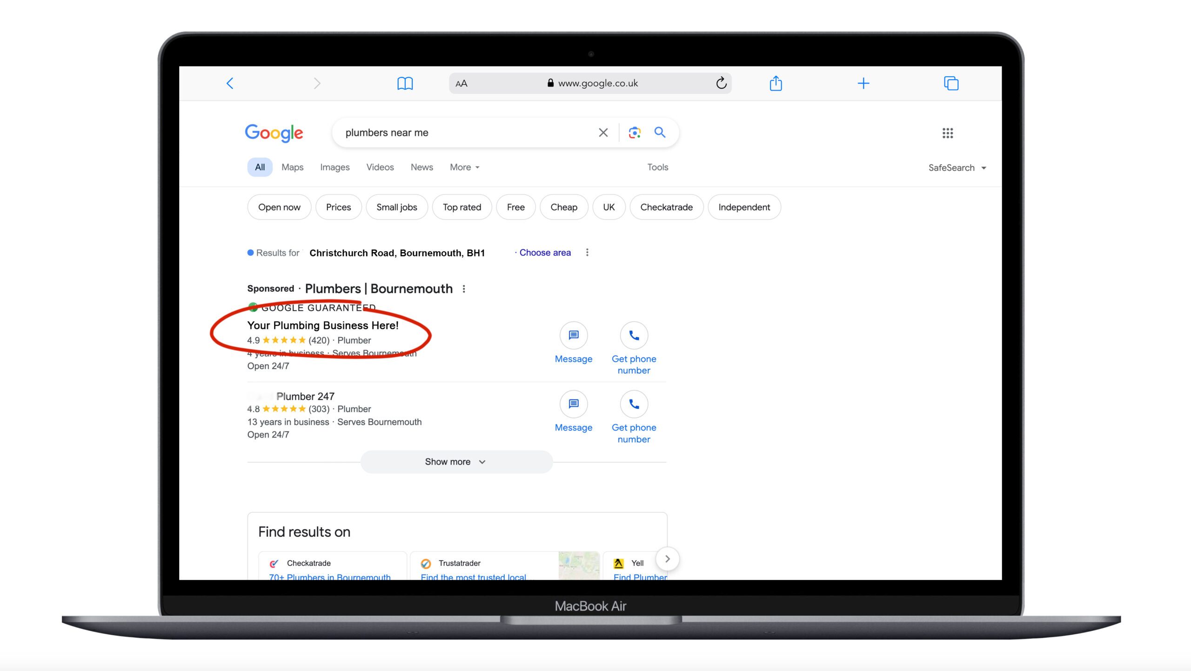Toggle the Checkatrade filter chip
This screenshot has height=671, width=1191.
[666, 207]
